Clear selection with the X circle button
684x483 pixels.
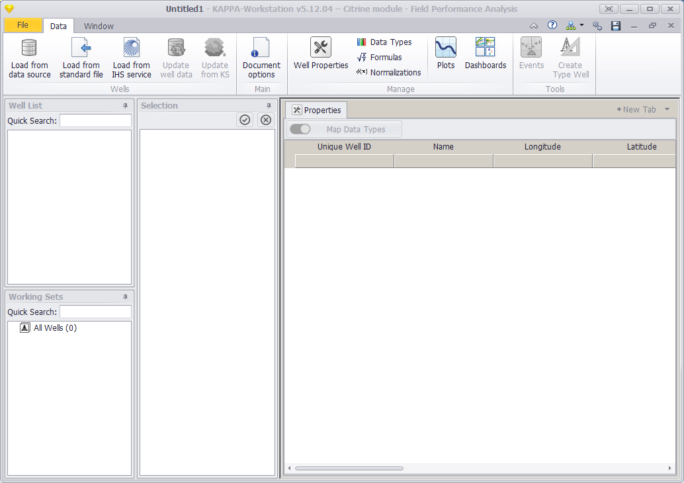click(x=266, y=120)
